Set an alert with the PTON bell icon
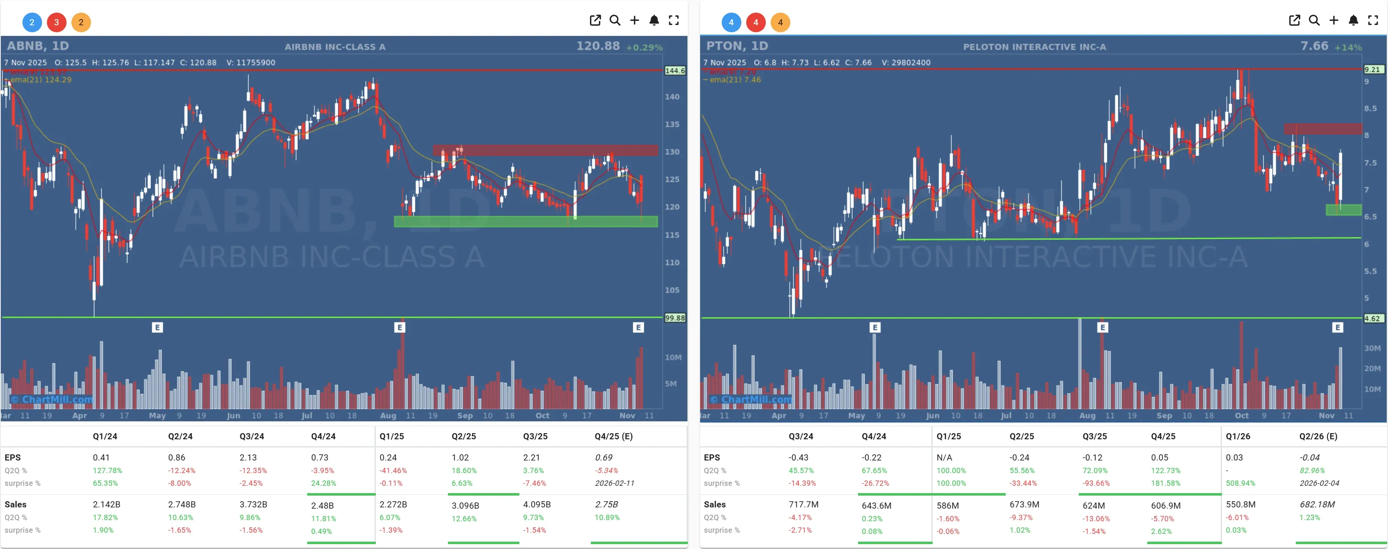 pyautogui.click(x=1353, y=20)
